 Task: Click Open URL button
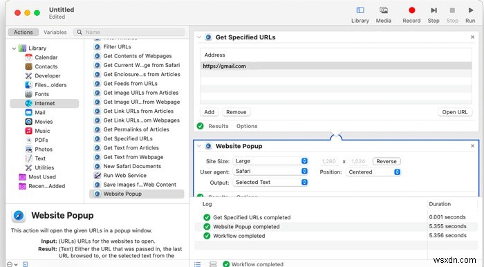[x=455, y=112]
